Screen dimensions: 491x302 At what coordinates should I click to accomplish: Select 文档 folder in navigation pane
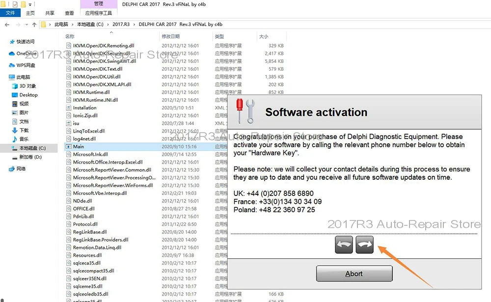point(24,121)
